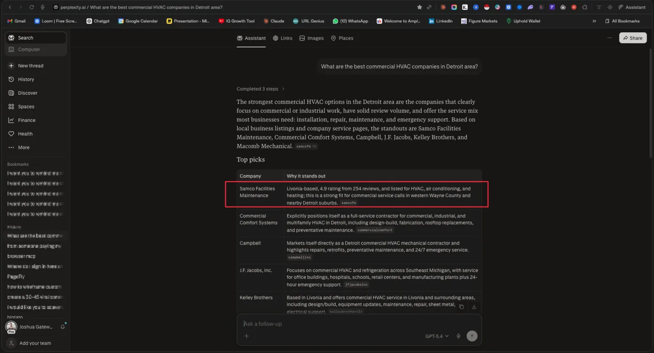Open Health in the sidebar
Screen dimensions: 654x353
(x=21, y=134)
